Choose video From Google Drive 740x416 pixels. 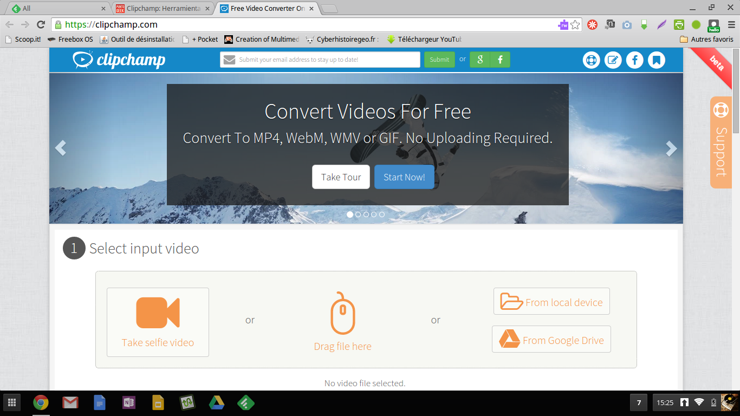point(551,339)
